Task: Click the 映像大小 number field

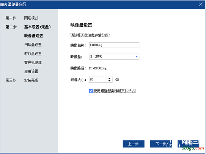Action: click(99, 80)
